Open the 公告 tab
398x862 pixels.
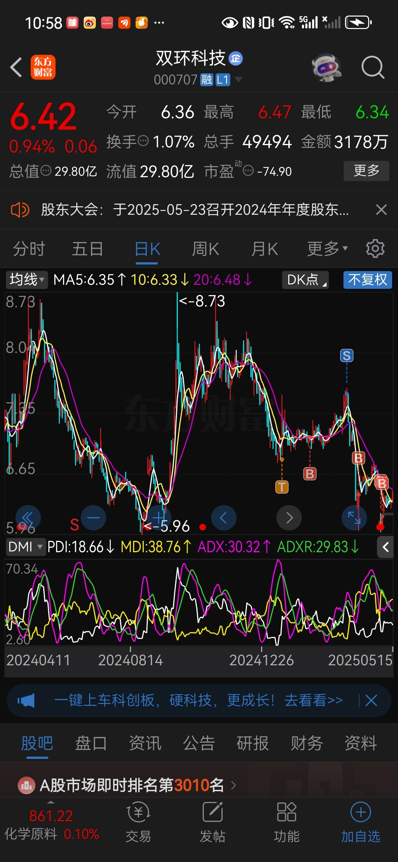(199, 743)
